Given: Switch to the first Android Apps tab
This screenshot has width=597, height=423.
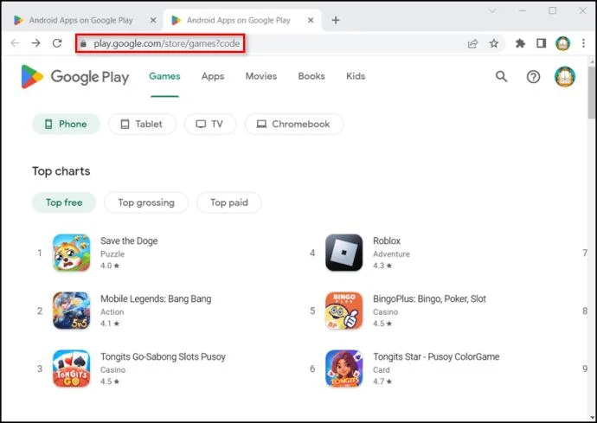Looking at the screenshot, I should 82,20.
